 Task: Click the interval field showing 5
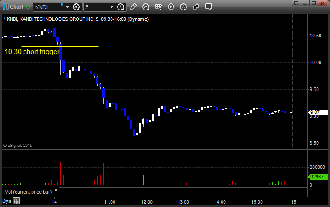96,7
